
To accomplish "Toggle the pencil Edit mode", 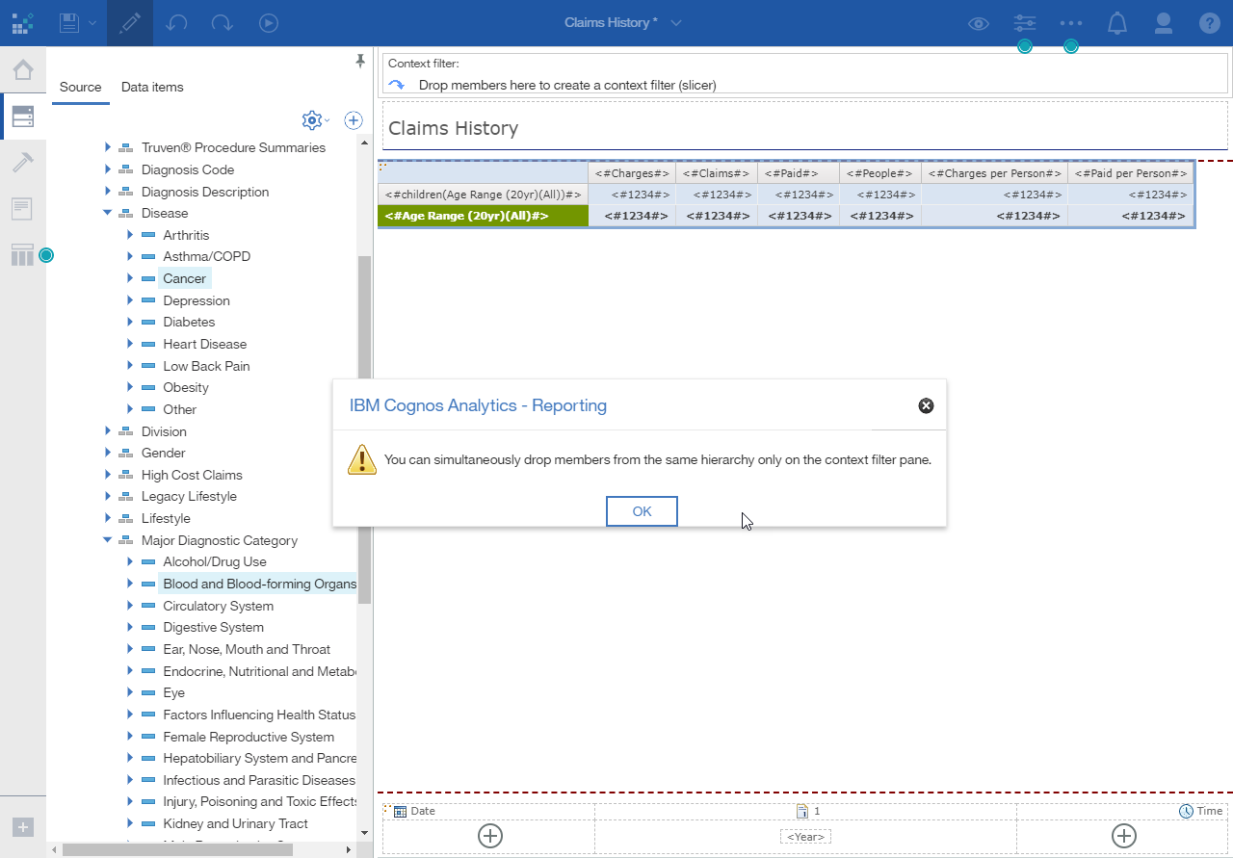I will click(x=130, y=23).
